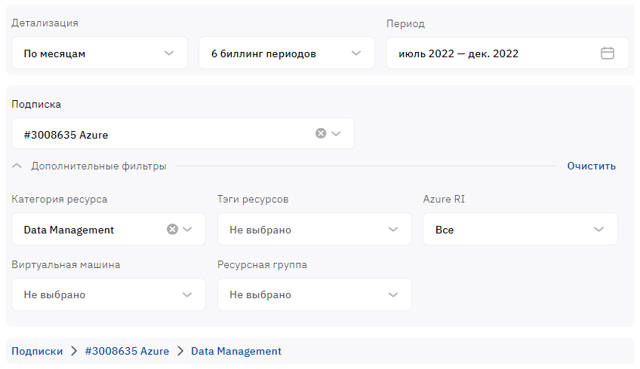Open the calendar icon in Период field

coord(608,53)
